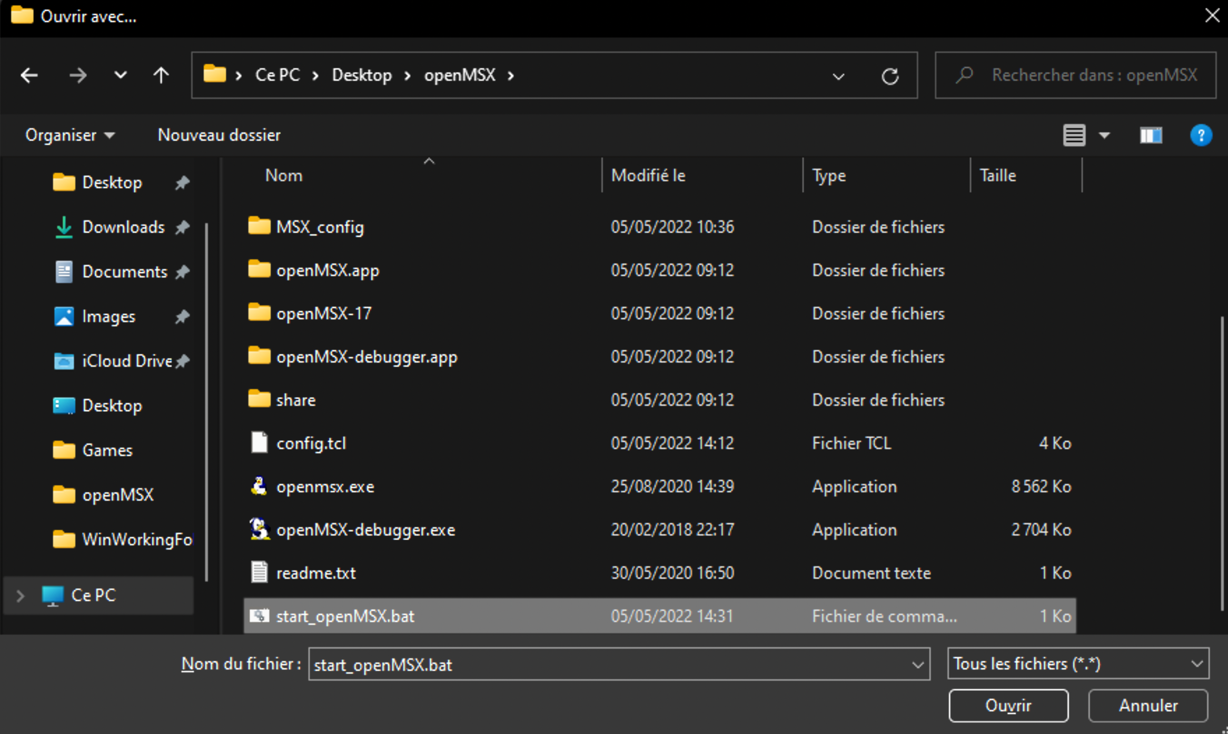This screenshot has width=1228, height=734.
Task: Select the start_openMSX.bat file icon
Action: (259, 616)
